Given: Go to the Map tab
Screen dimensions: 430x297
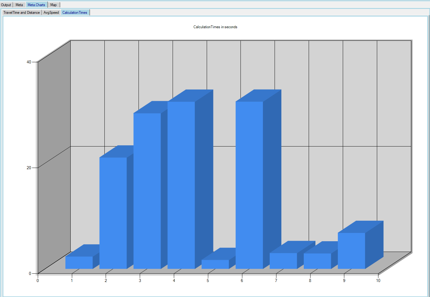Looking at the screenshot, I should point(53,5).
